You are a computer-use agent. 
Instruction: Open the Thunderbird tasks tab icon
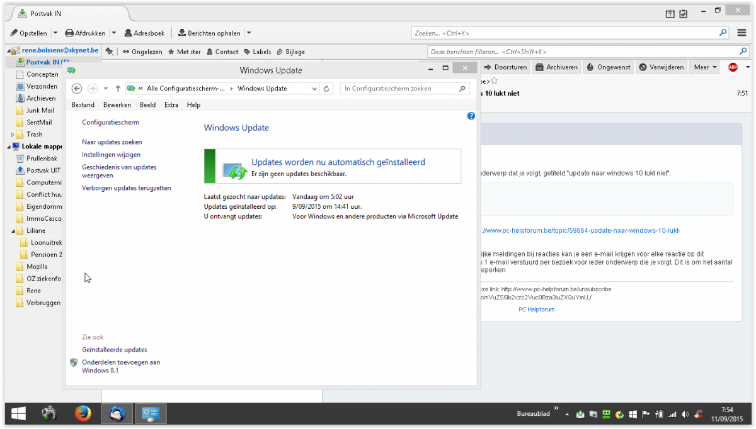[x=683, y=13]
